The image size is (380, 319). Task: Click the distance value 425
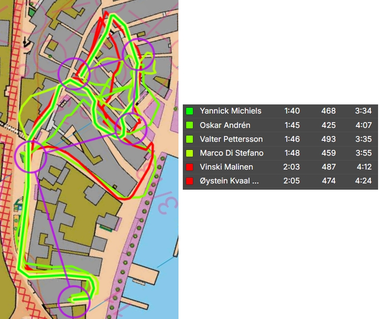(x=328, y=125)
